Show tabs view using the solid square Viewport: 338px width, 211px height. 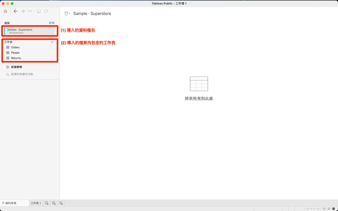pos(333,209)
